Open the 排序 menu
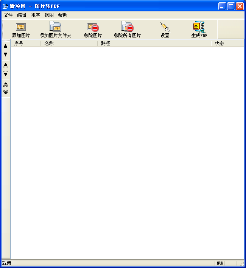This screenshot has width=246, height=268. (x=35, y=15)
